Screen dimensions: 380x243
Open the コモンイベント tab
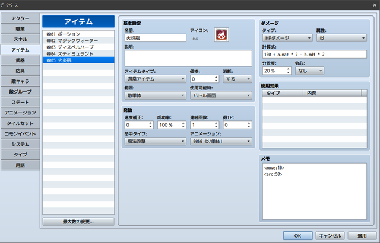click(x=20, y=134)
